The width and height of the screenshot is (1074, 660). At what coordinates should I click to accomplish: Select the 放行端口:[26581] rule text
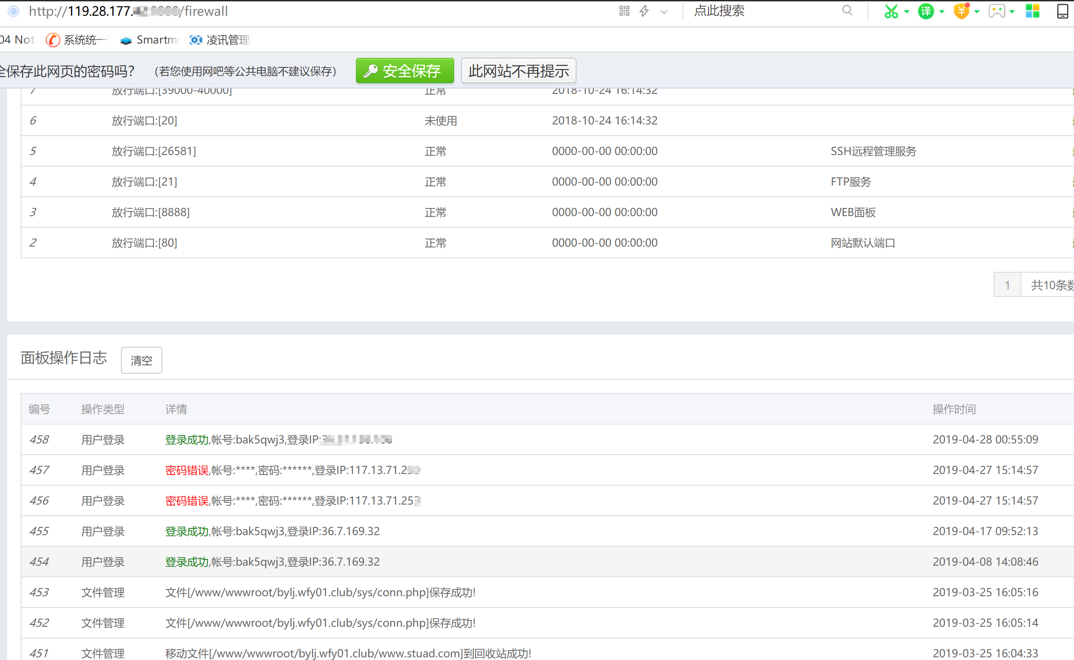coord(154,151)
